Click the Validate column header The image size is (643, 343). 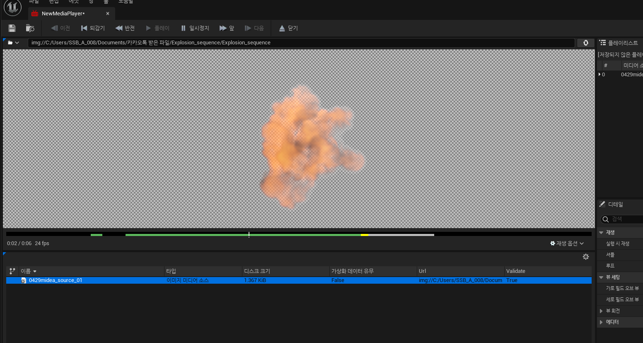point(548,271)
